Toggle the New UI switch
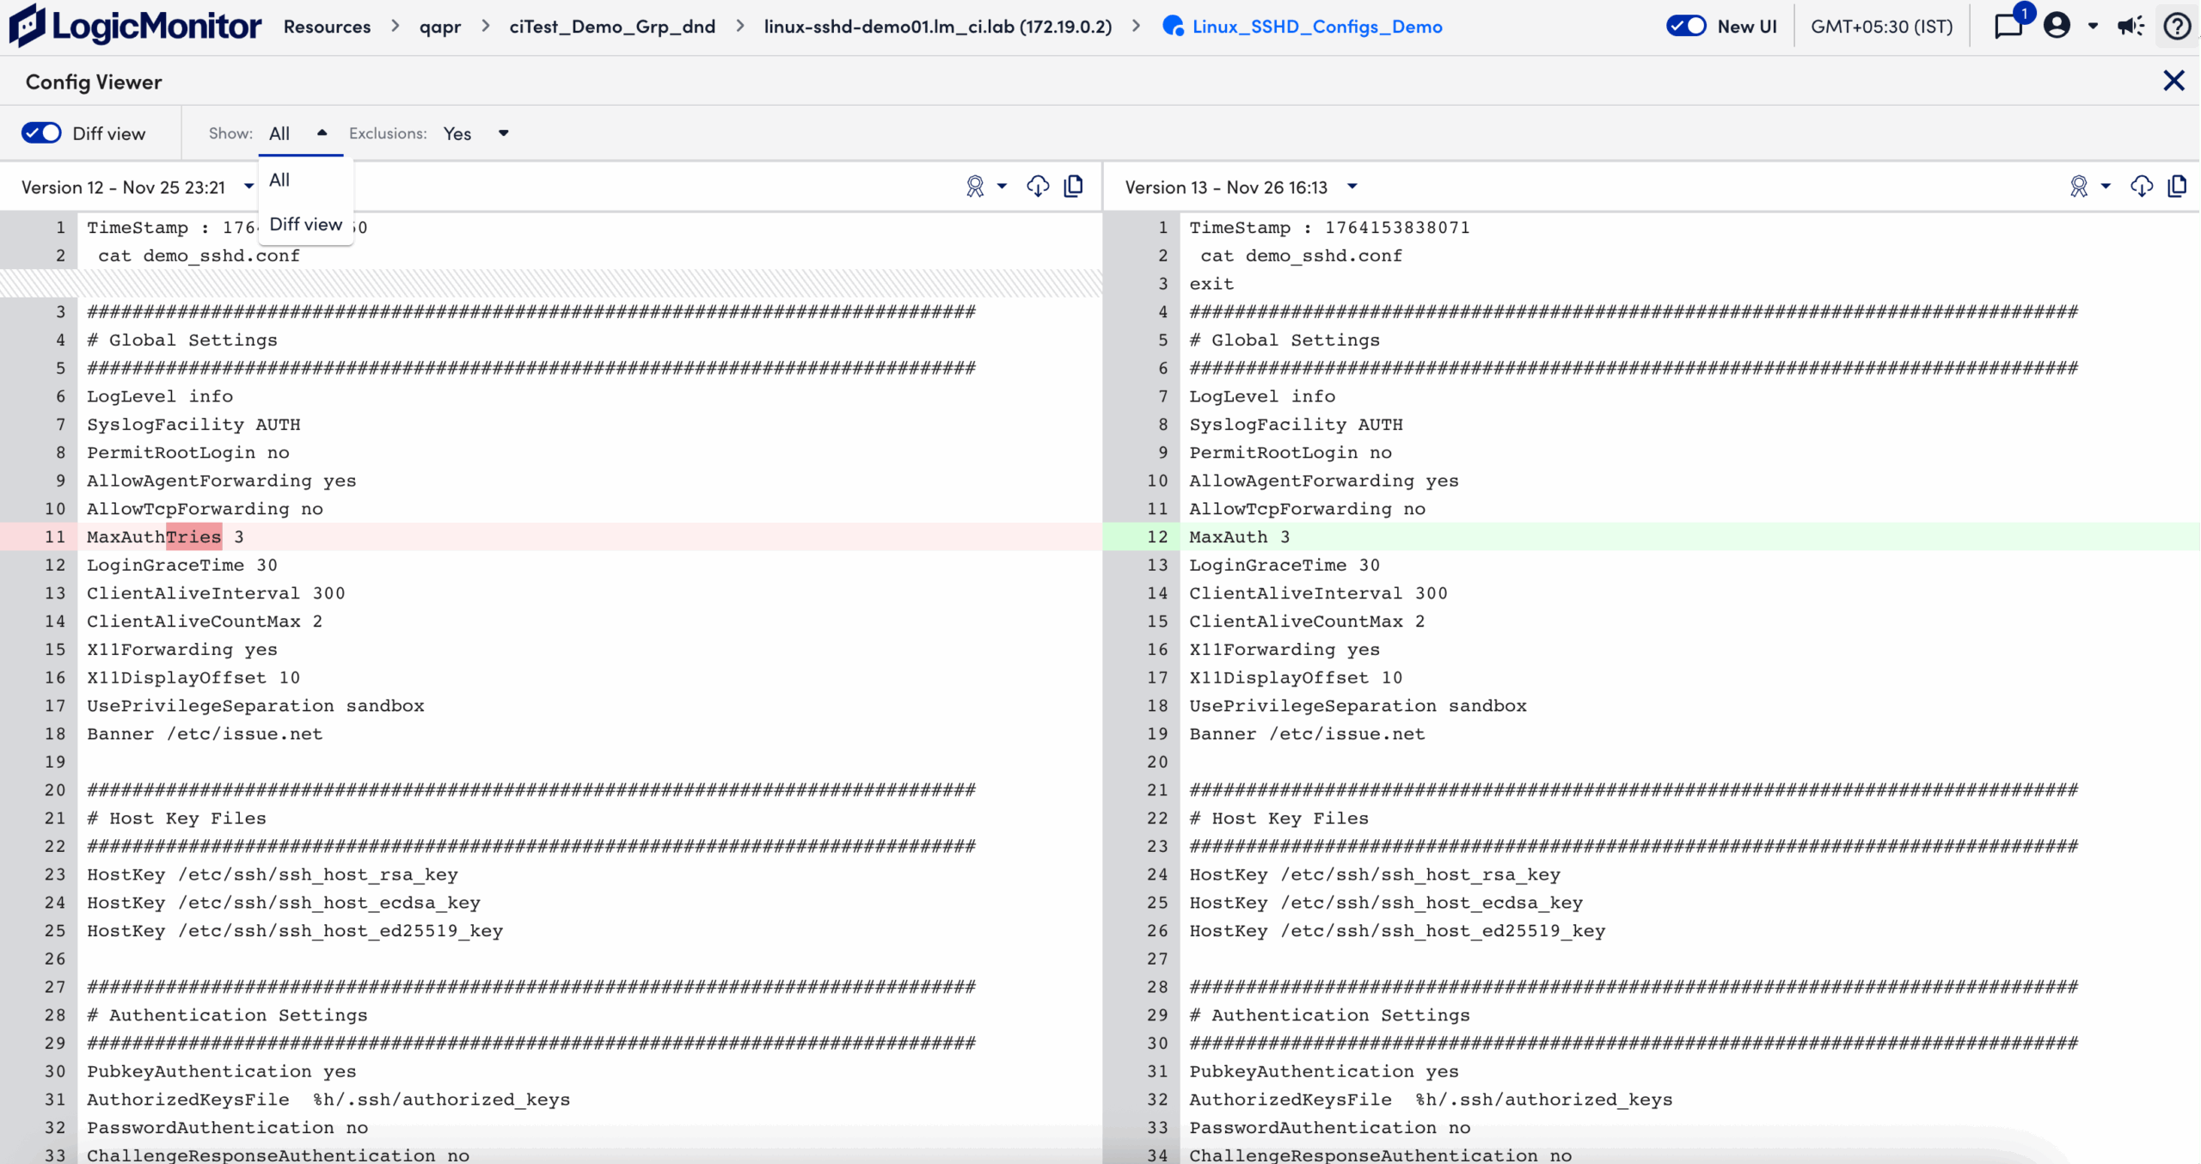 1684,26
